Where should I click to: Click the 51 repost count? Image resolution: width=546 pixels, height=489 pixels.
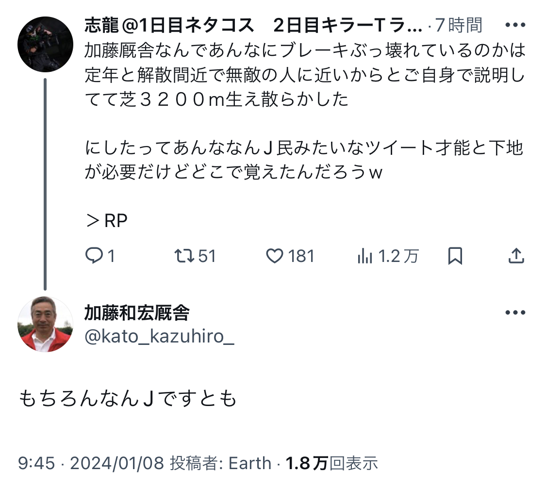pyautogui.click(x=206, y=256)
